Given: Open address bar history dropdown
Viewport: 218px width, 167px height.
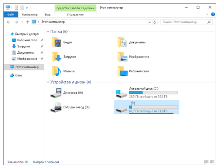Looking at the screenshot, I should 150,22.
